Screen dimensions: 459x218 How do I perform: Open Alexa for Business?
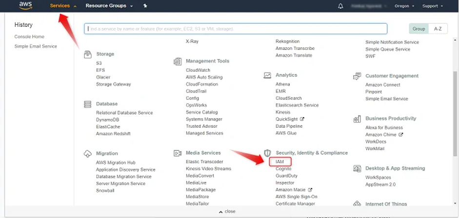pyautogui.click(x=384, y=128)
